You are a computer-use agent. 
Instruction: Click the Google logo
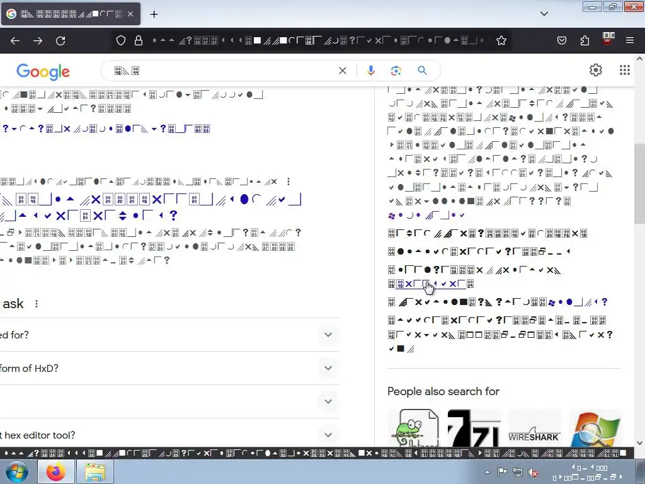[43, 72]
